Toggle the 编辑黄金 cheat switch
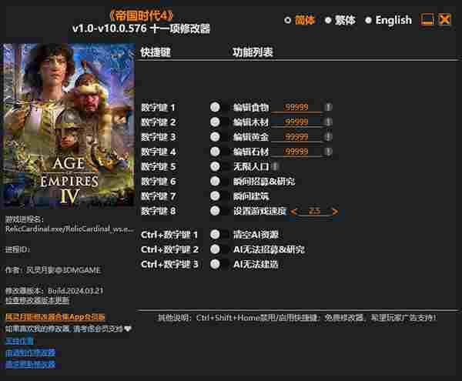 tap(219, 136)
